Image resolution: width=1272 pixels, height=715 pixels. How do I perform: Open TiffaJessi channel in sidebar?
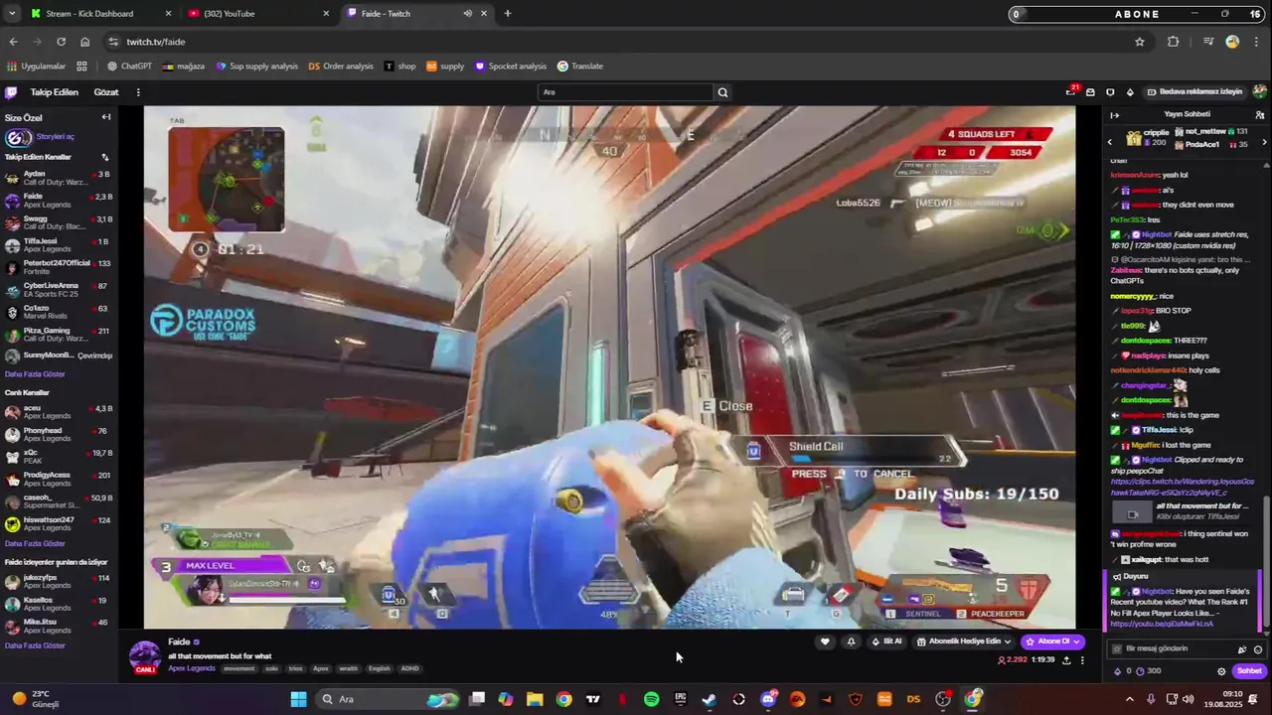(x=60, y=246)
